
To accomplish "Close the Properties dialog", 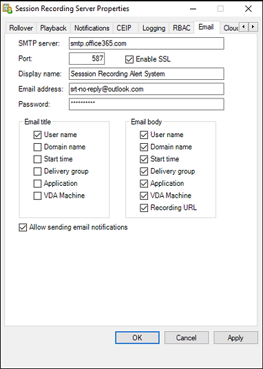I will [248, 9].
